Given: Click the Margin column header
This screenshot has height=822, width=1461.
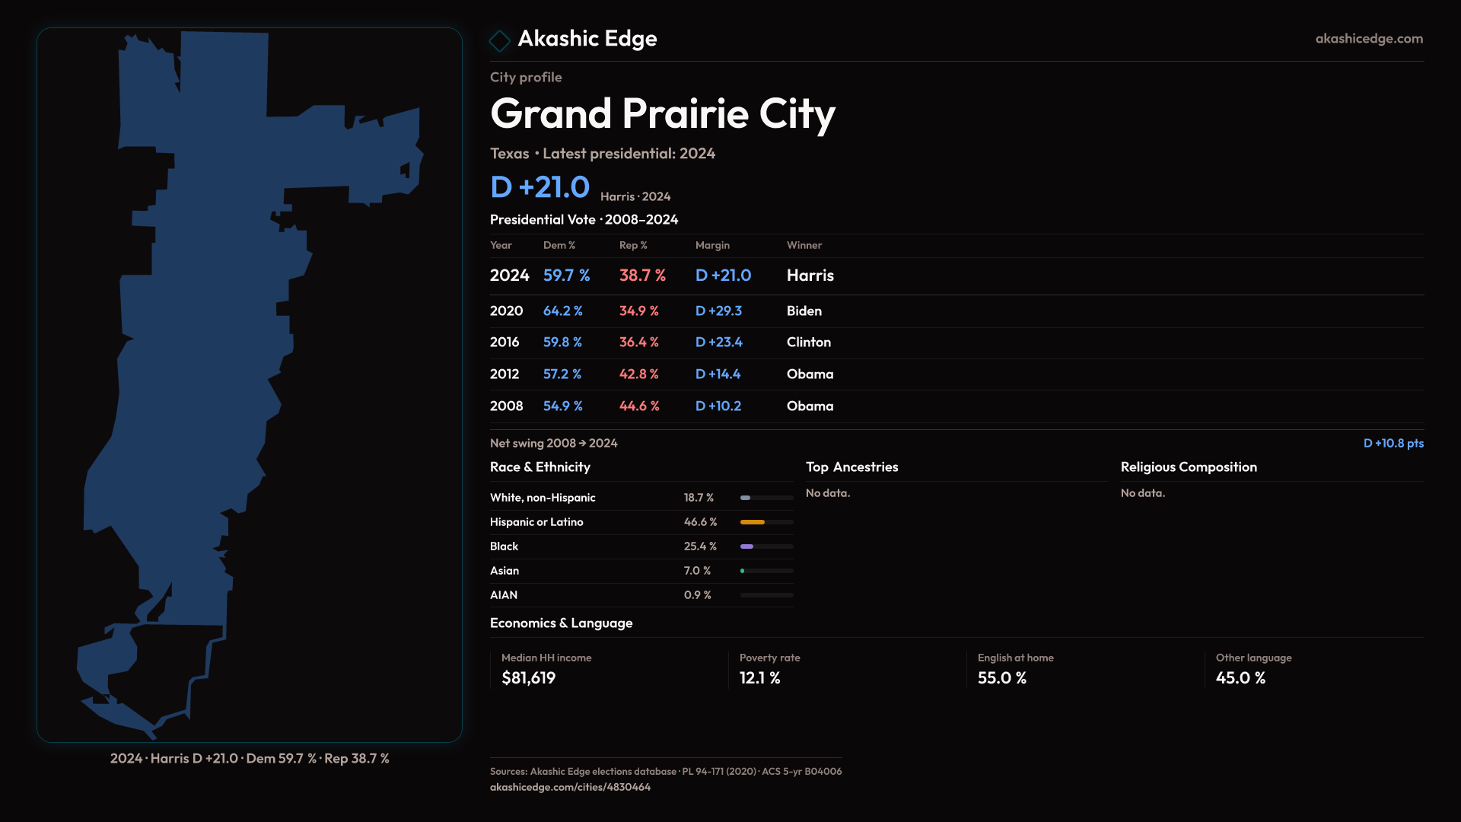Looking at the screenshot, I should pos(712,245).
